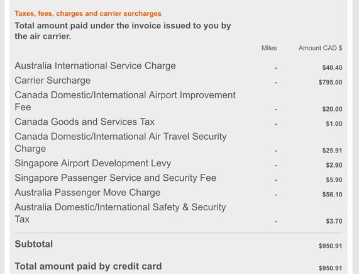Click the $795.00 carrier surcharge amount
Image resolution: width=359 pixels, height=274 pixels.
(x=330, y=83)
